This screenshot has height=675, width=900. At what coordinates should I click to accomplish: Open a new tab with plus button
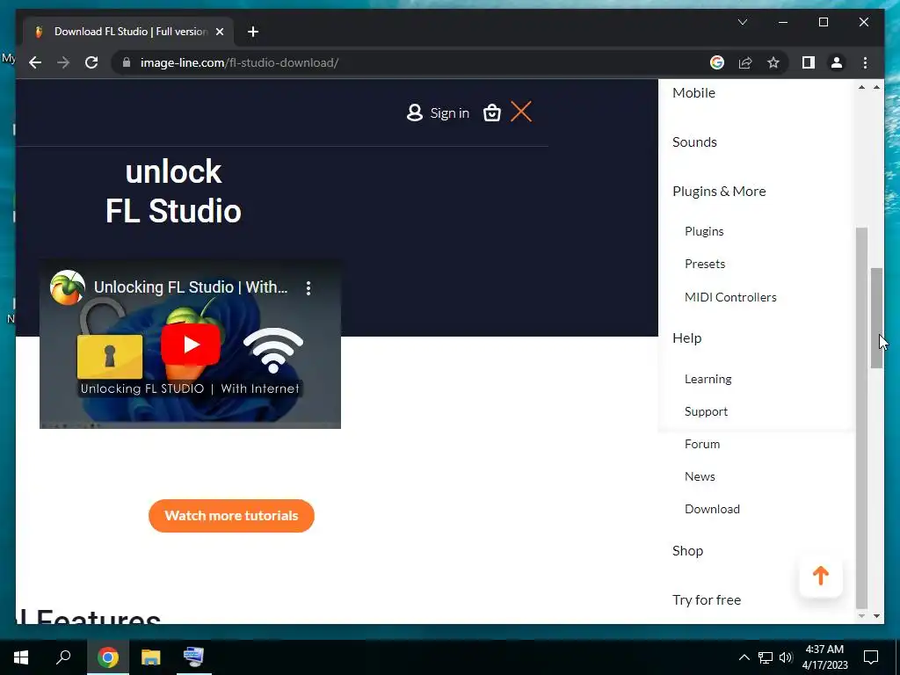click(x=252, y=32)
